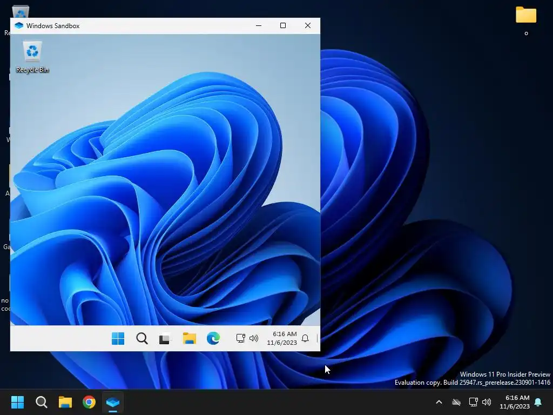Click Show desktop sliver in Sandbox taskbar
This screenshot has width=553, height=415.
(x=318, y=338)
